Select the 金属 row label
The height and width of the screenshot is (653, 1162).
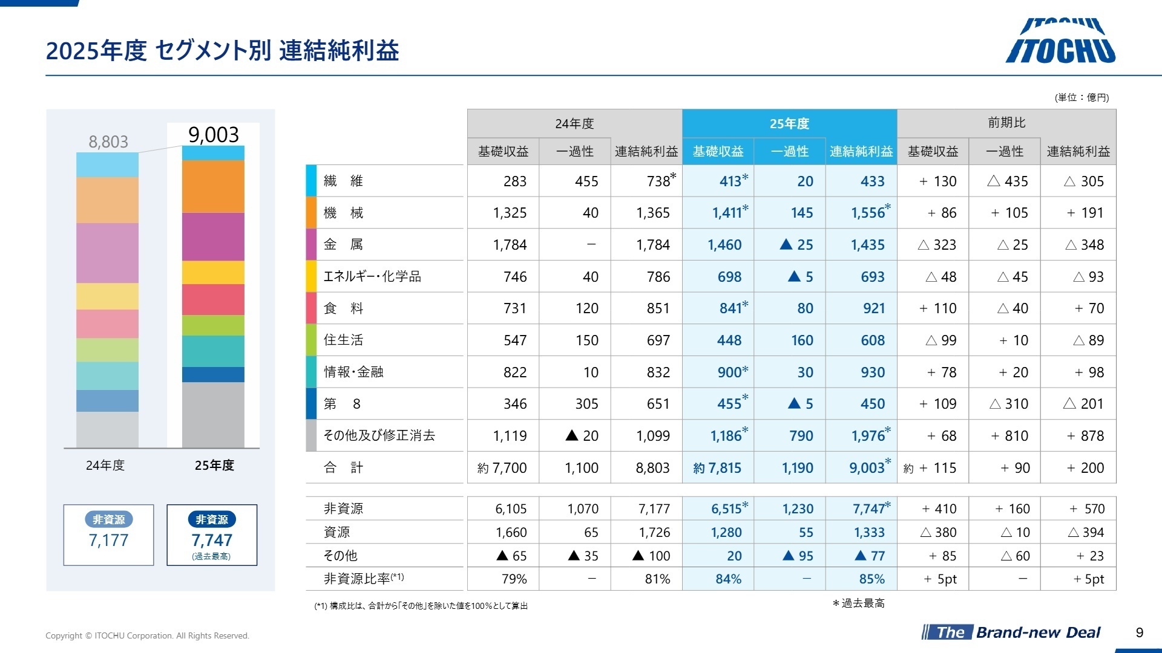pos(343,244)
